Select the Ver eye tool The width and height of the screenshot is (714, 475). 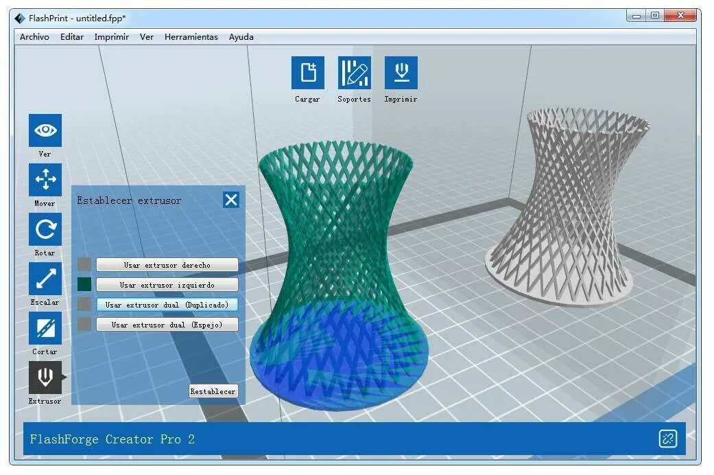[x=45, y=130]
